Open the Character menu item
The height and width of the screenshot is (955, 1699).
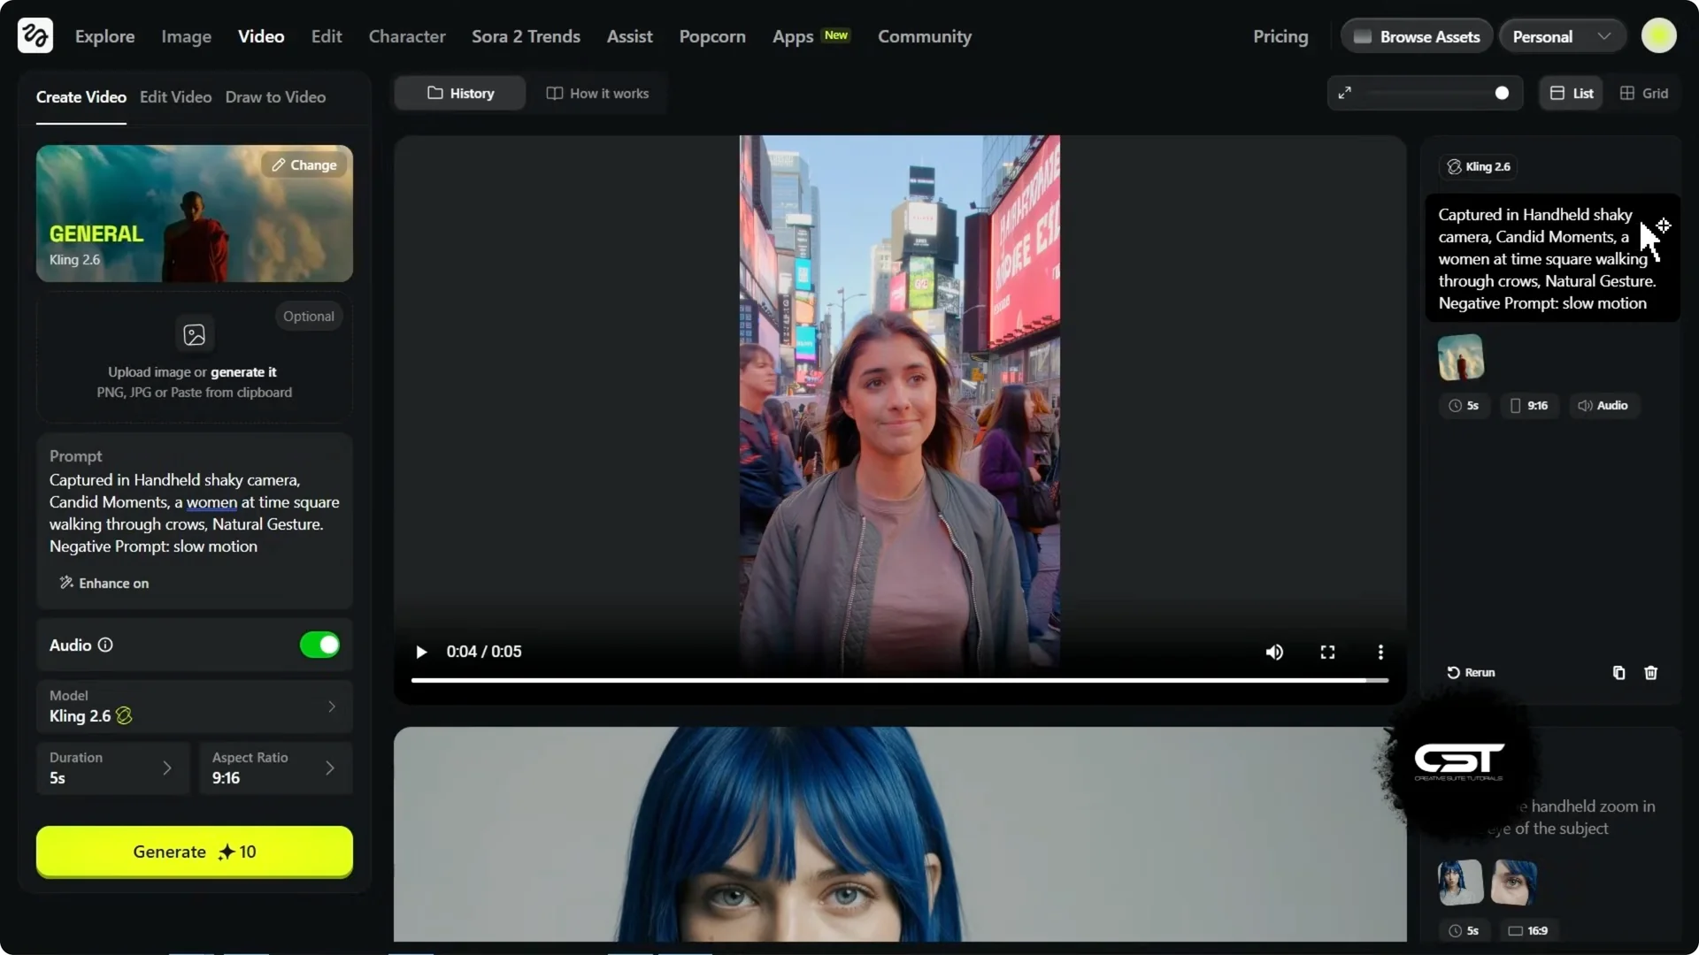click(x=406, y=36)
